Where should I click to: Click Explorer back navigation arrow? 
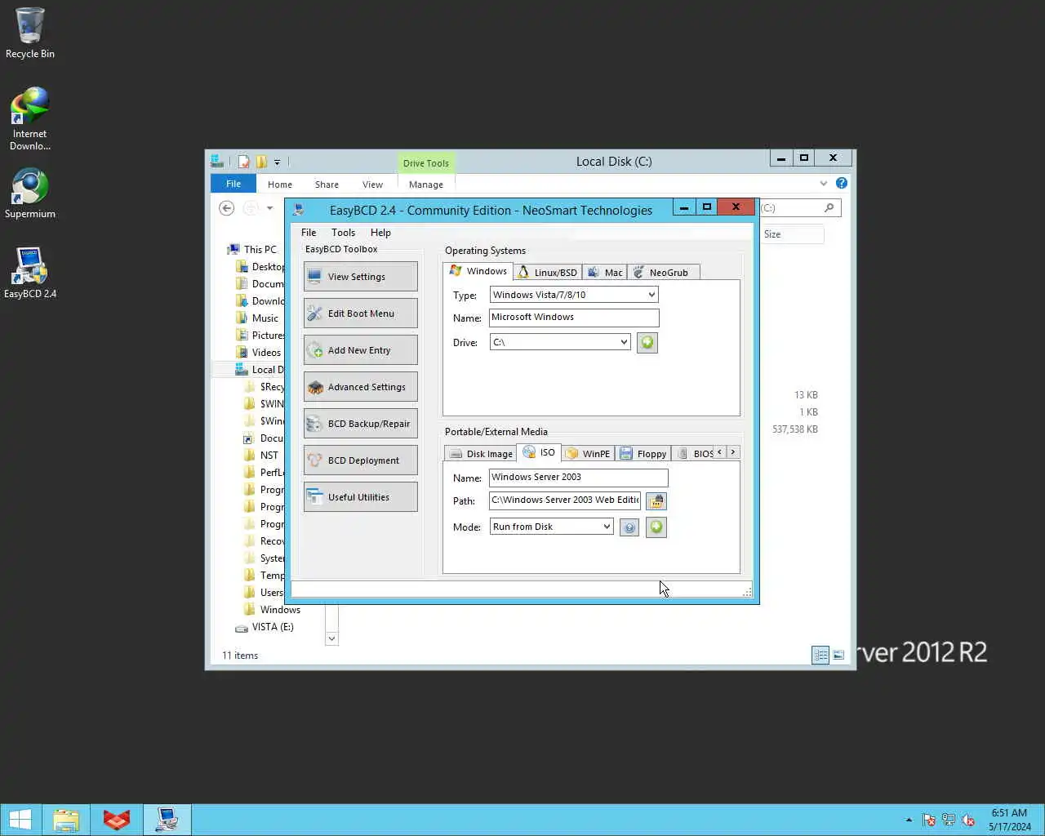click(x=227, y=208)
